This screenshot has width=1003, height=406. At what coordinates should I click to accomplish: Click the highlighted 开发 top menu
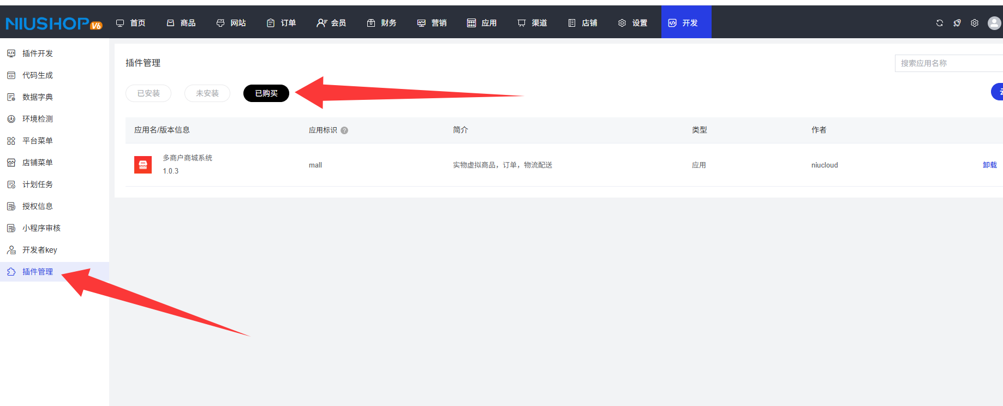(686, 22)
